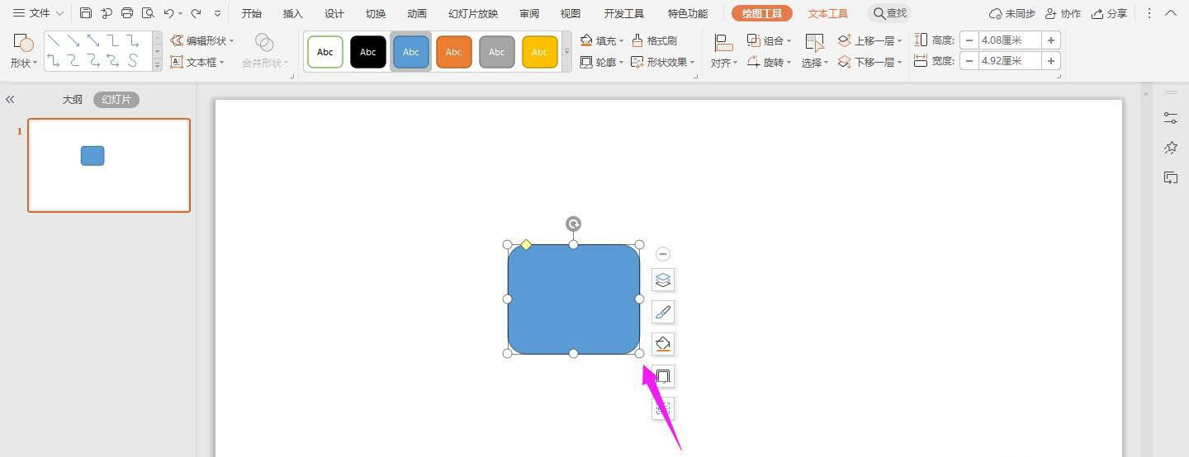
Task: Expand the shape styles gallery arrow
Action: click(x=566, y=52)
